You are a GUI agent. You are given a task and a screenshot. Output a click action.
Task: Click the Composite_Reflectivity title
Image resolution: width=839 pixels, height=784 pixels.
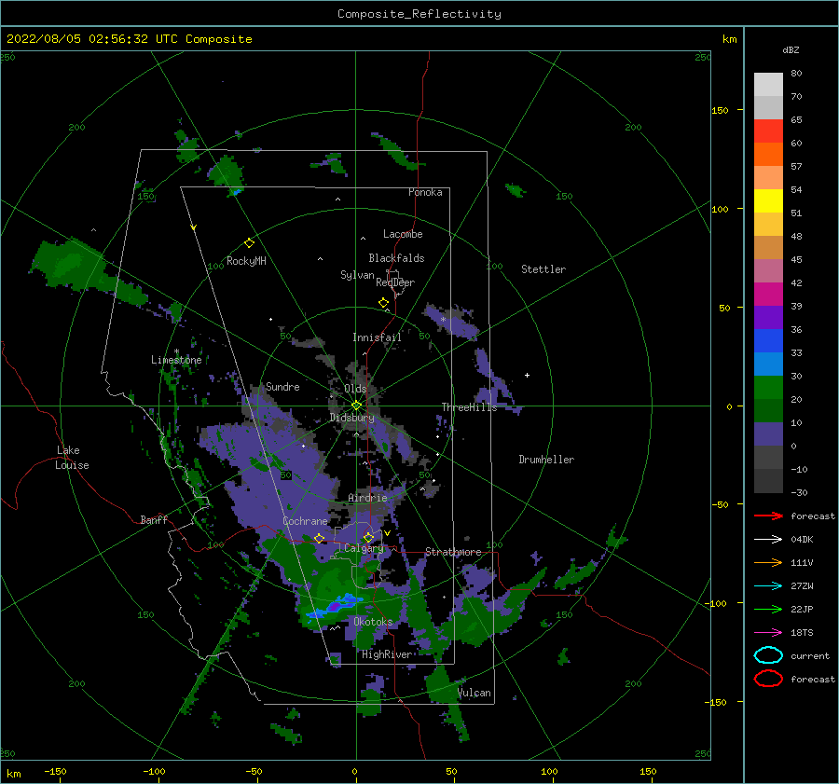(419, 14)
